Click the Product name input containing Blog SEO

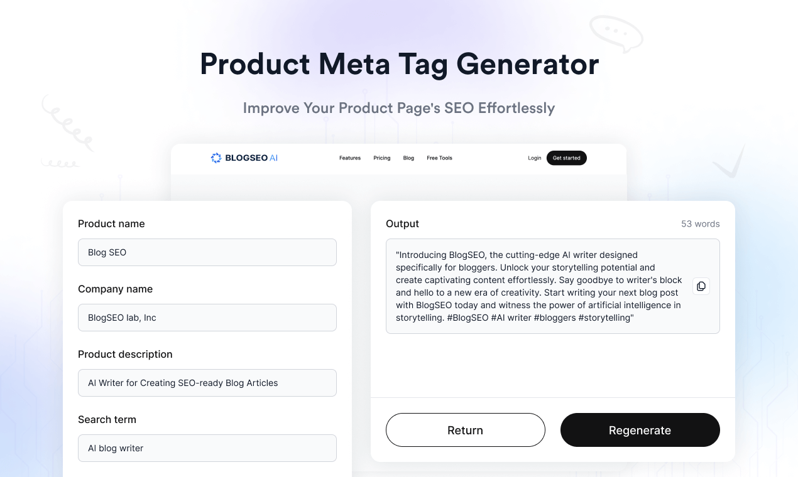click(207, 252)
